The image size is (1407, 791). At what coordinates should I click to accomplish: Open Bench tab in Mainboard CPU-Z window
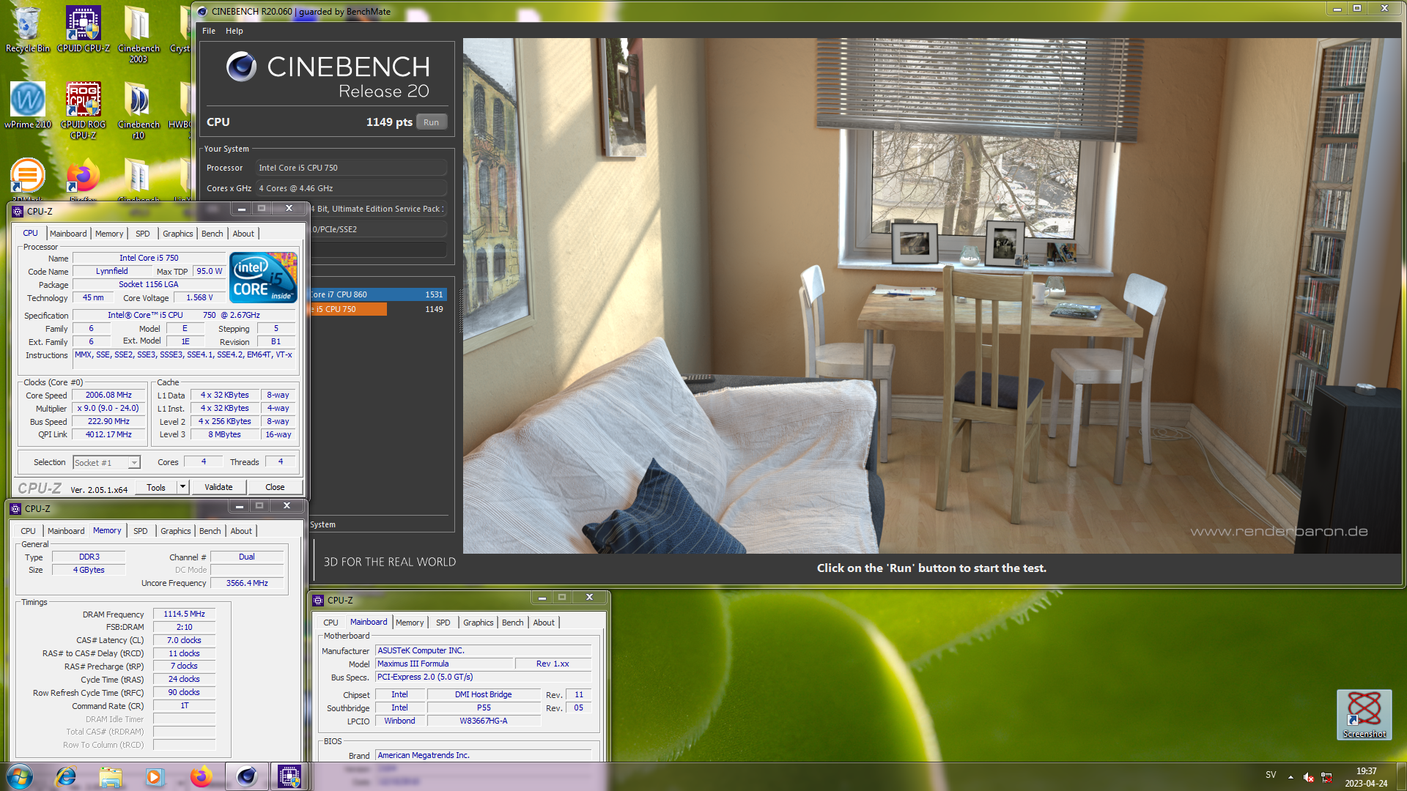click(513, 623)
